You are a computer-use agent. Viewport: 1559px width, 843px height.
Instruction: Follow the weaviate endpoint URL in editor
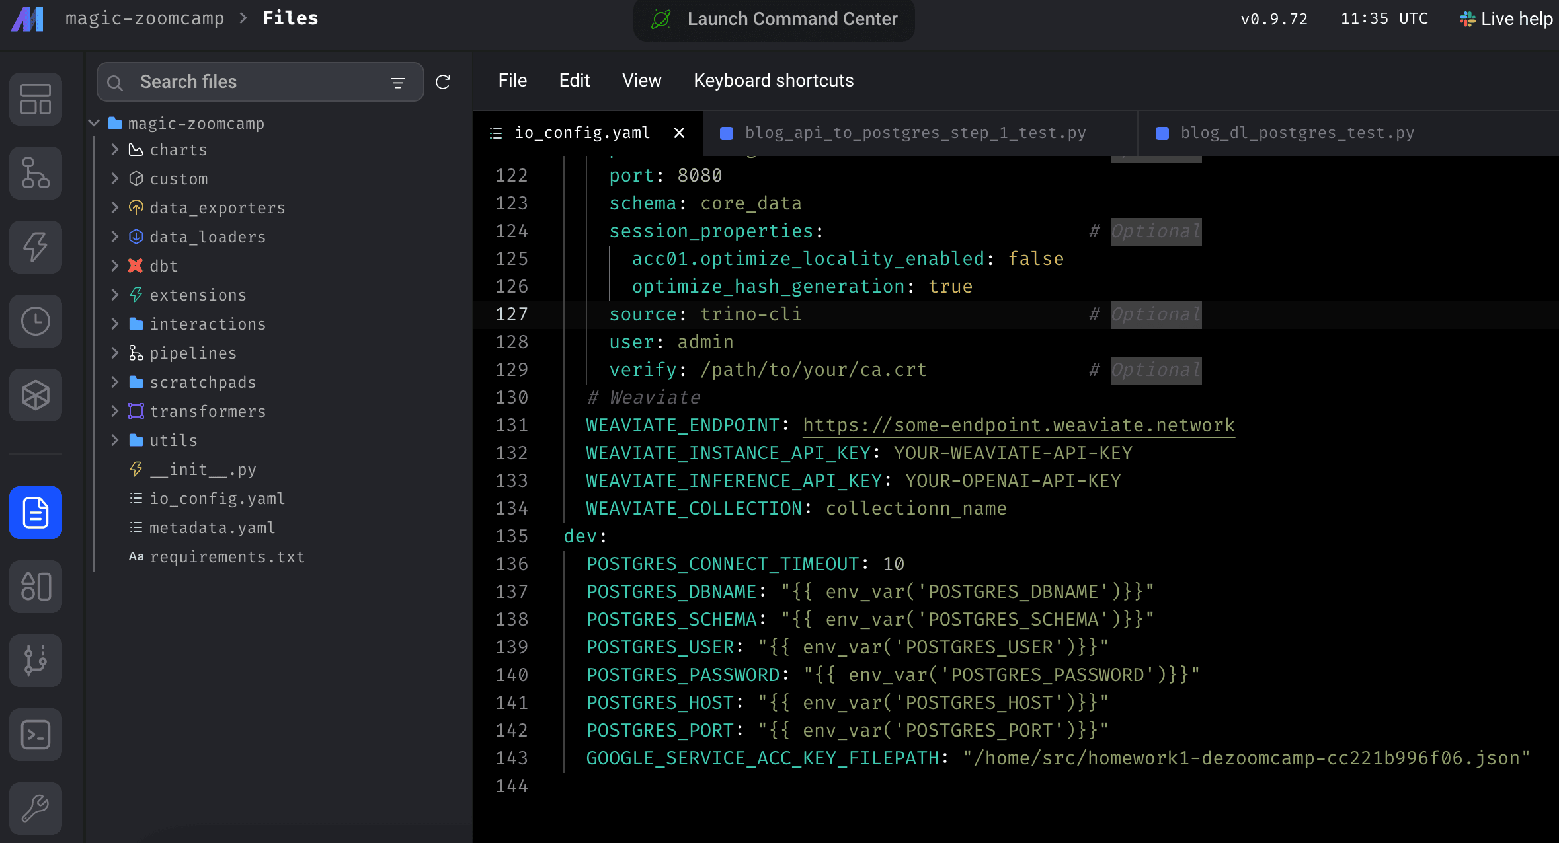coord(1019,425)
